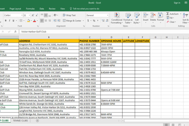Image resolution: width=189 pixels, height=126 pixels.
Task: Open the General number format dropdown
Action: tap(107, 15)
